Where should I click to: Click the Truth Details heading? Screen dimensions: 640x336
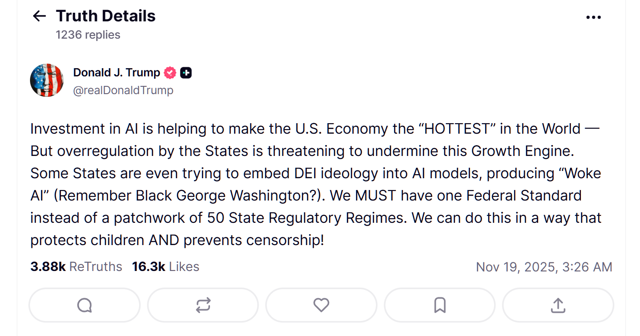pyautogui.click(x=105, y=16)
